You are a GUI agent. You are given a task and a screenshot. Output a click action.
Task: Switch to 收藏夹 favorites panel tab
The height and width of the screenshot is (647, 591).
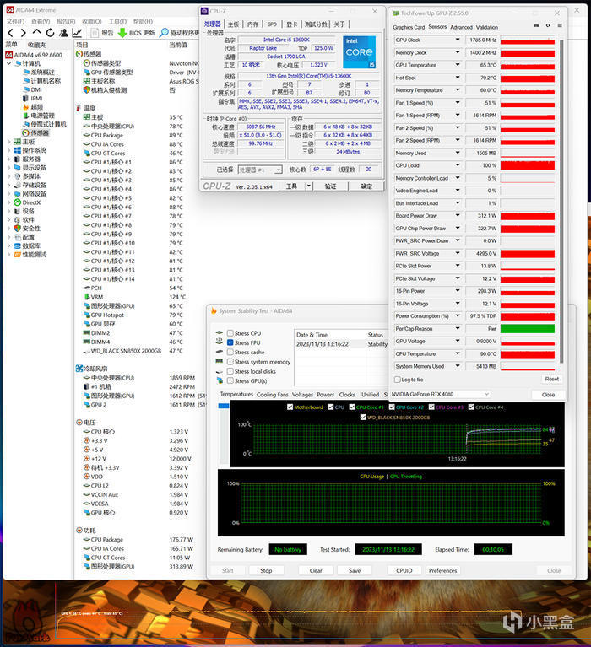point(37,45)
